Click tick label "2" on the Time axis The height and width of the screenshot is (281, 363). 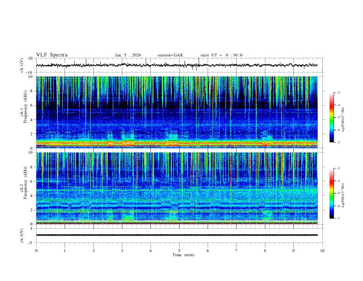(93, 251)
